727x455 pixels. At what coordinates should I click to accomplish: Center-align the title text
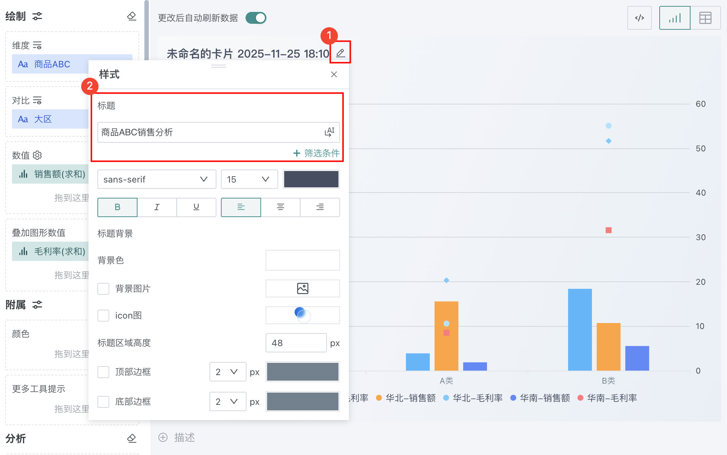281,207
